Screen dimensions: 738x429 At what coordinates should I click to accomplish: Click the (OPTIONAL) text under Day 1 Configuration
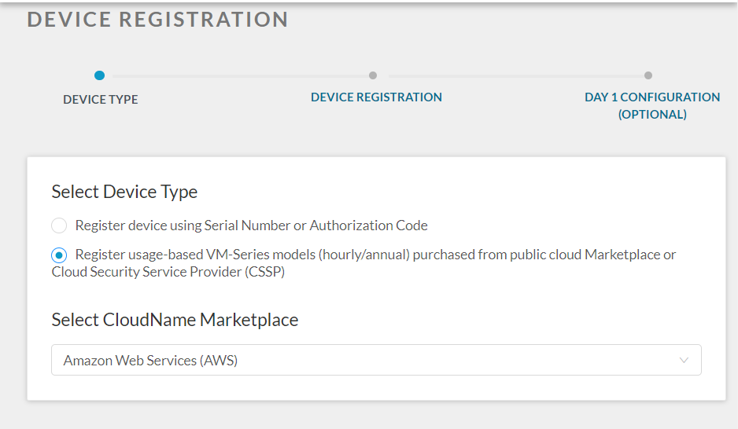[x=652, y=115]
